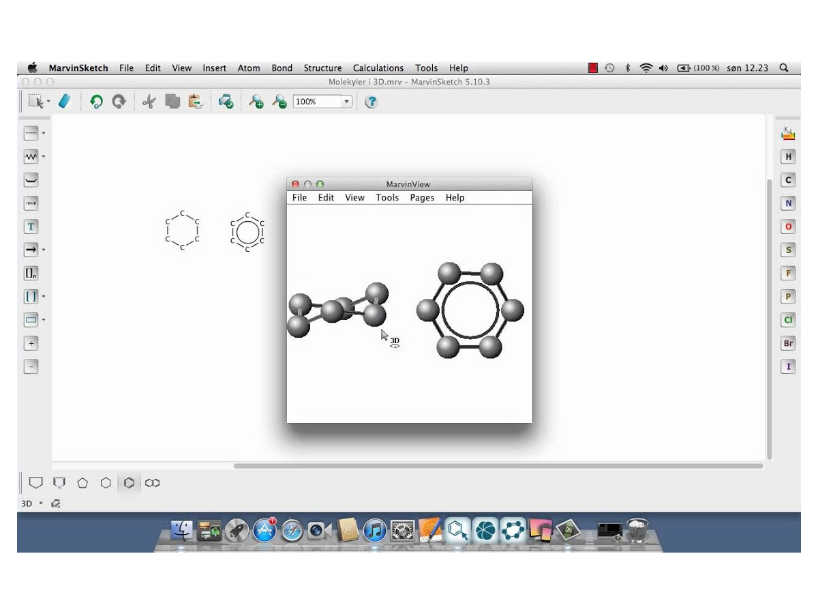The height and width of the screenshot is (614, 818).
Task: Open the 100% zoom level dropdown
Action: click(346, 102)
